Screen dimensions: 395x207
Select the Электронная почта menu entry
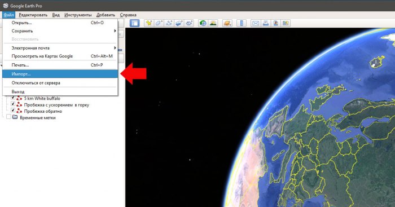tap(60, 48)
